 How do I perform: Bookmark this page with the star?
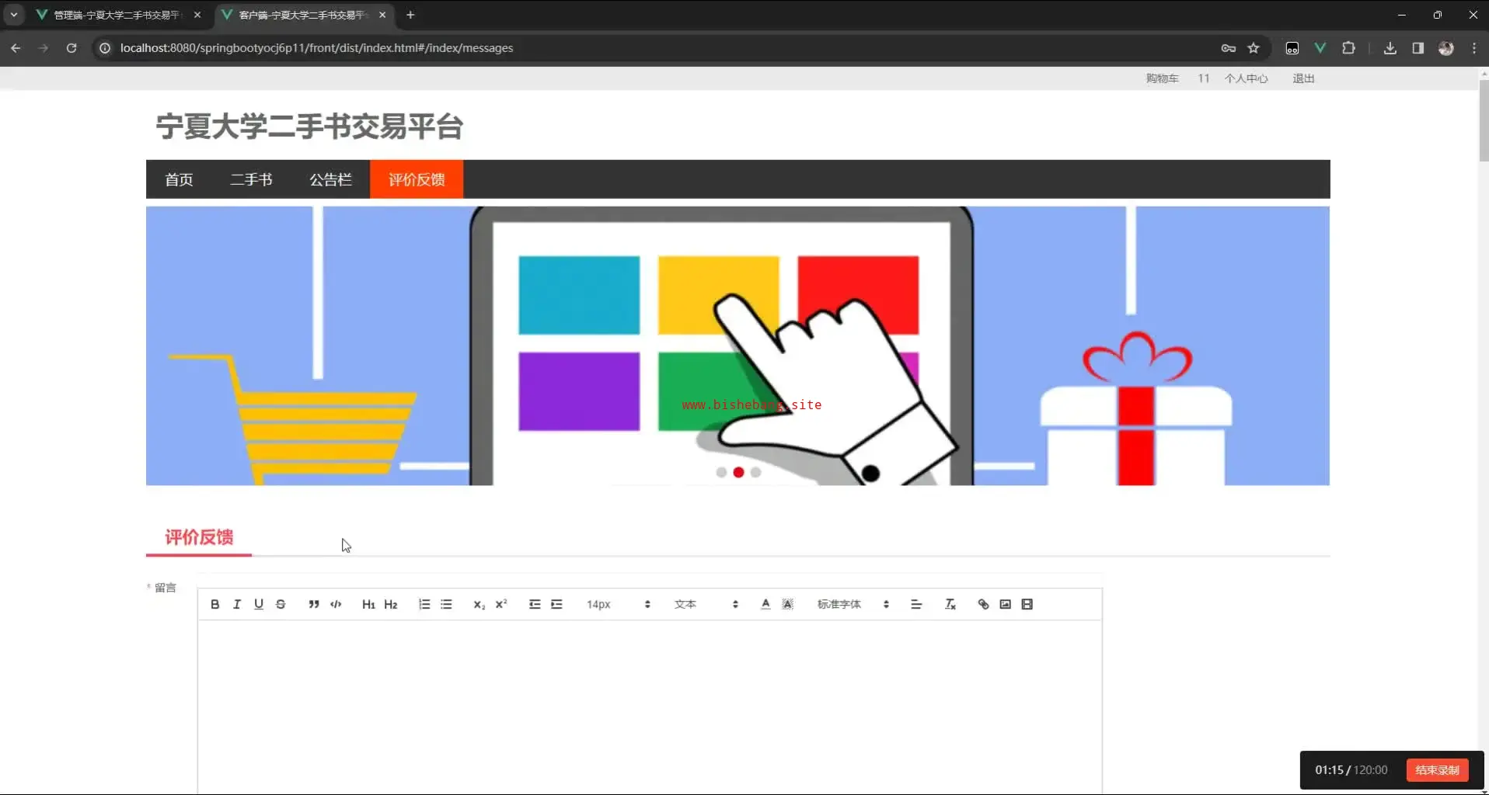[1254, 48]
